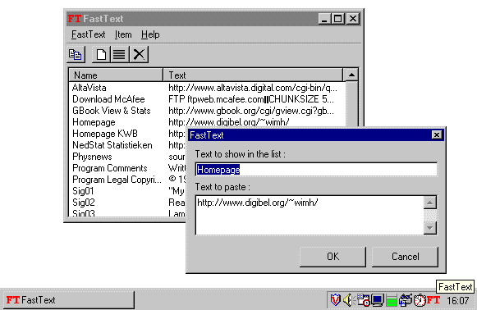Click the main list scrollbar up arrow

pyautogui.click(x=351, y=75)
